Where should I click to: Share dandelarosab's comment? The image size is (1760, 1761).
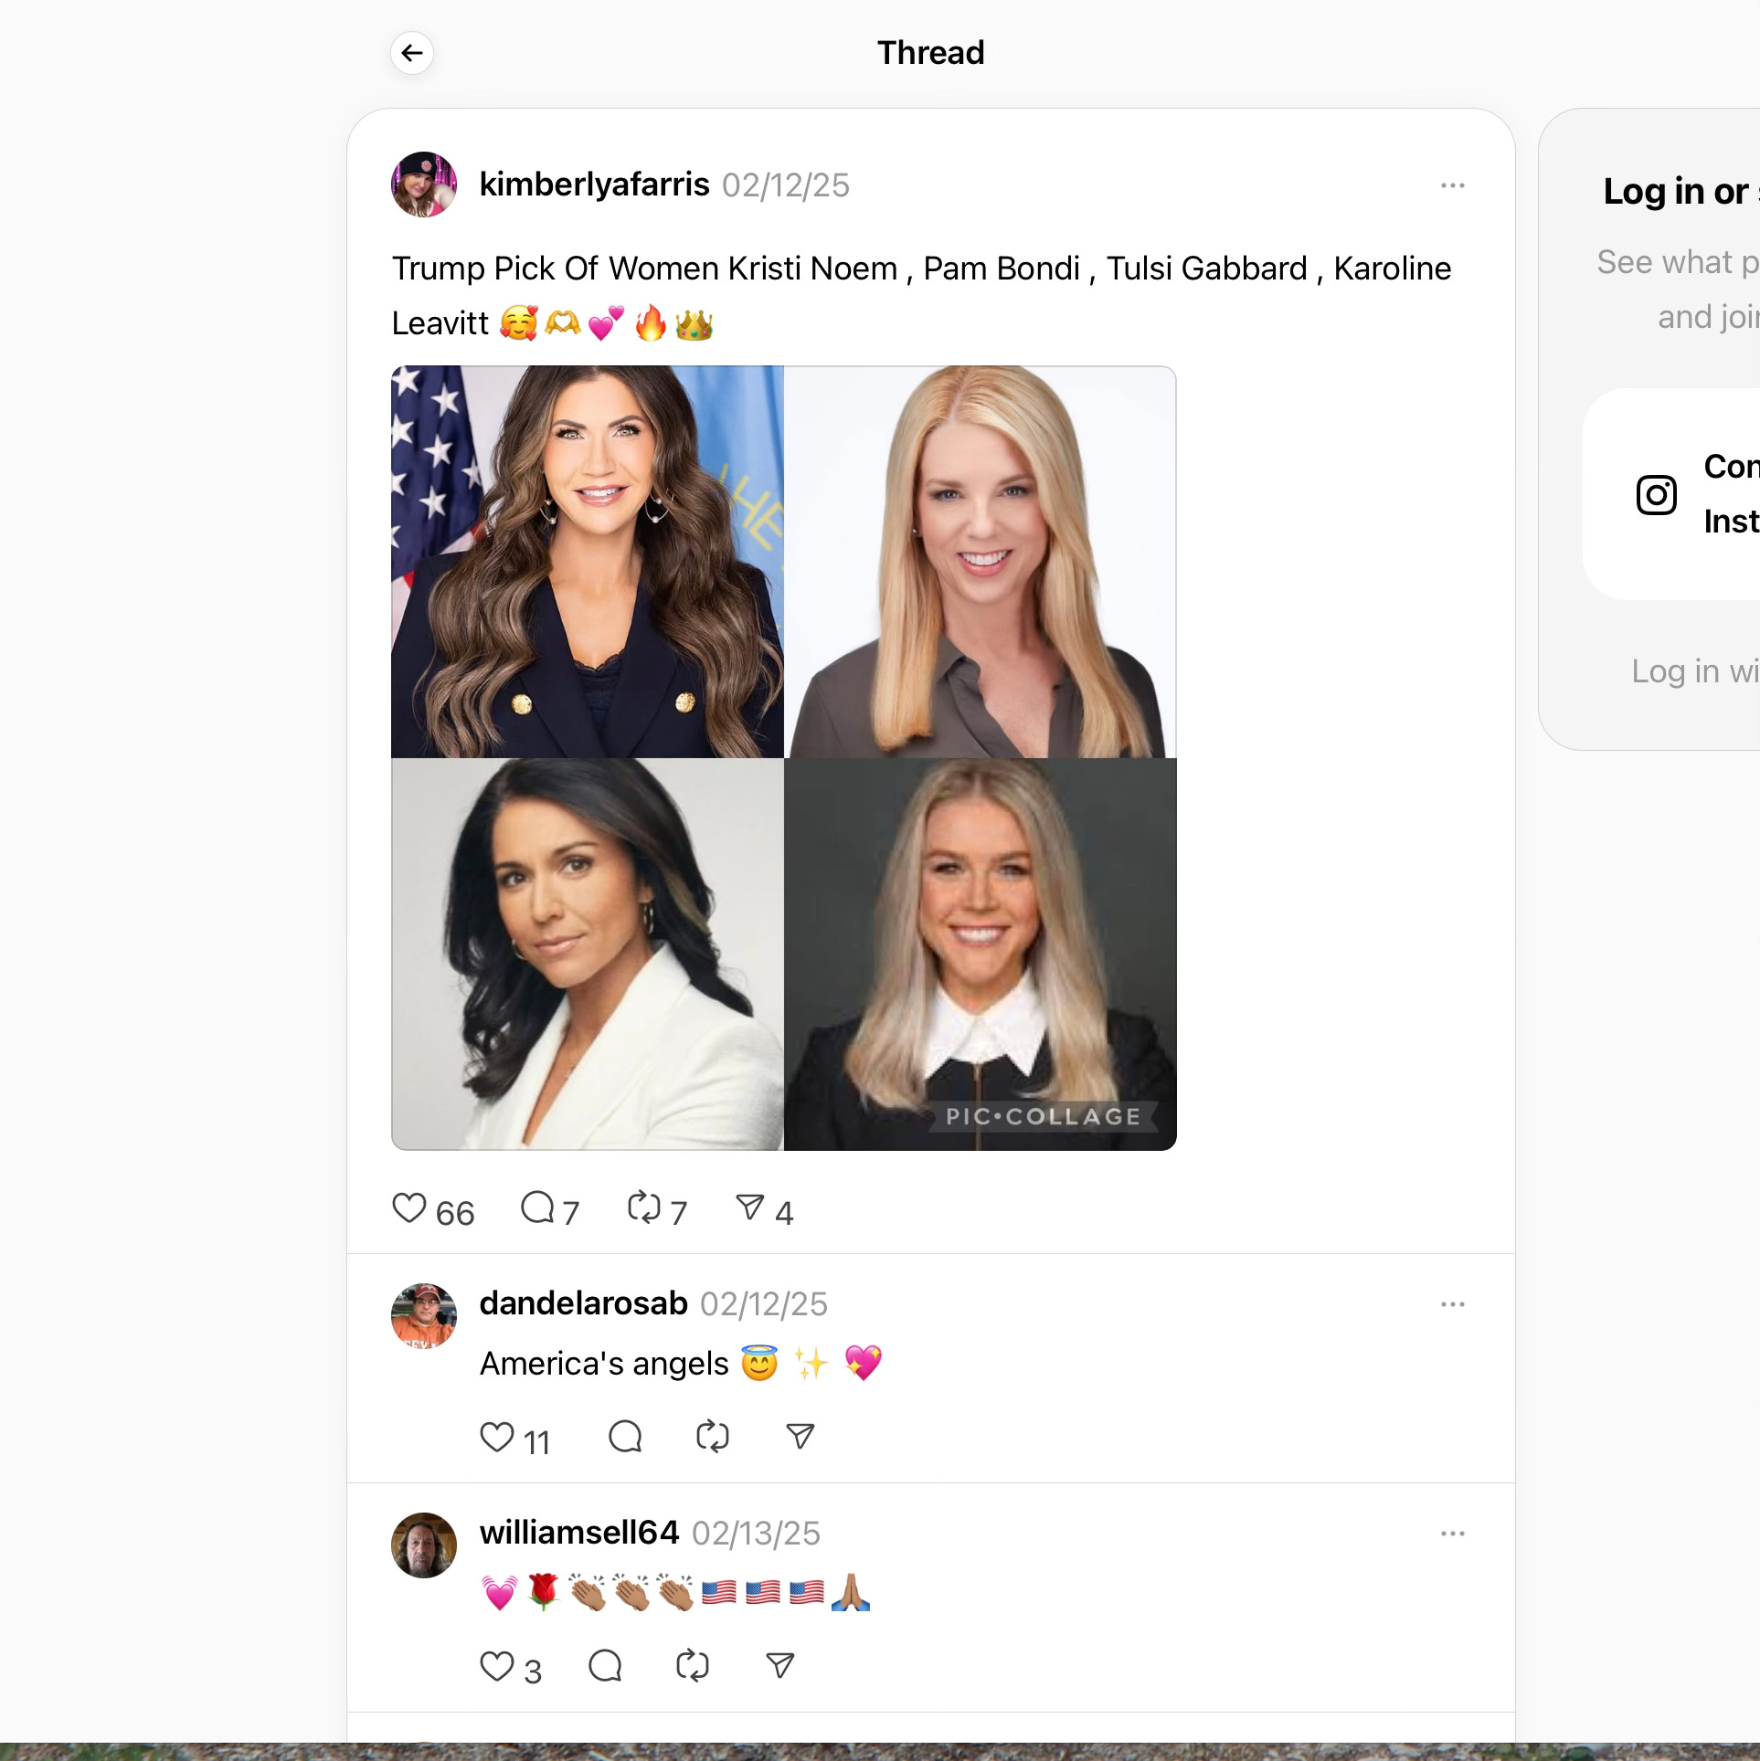(800, 1438)
